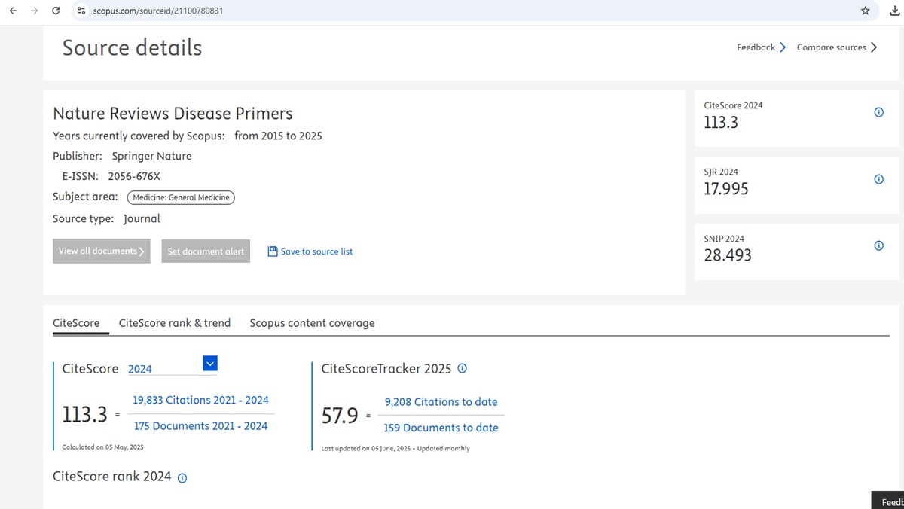The height and width of the screenshot is (509, 904).
Task: Click the SJR value 17.995
Action: coord(726,189)
